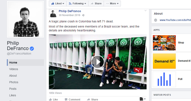The width and height of the screenshot is (191, 101).
Task: Play the locker room video
Action: [98, 62]
